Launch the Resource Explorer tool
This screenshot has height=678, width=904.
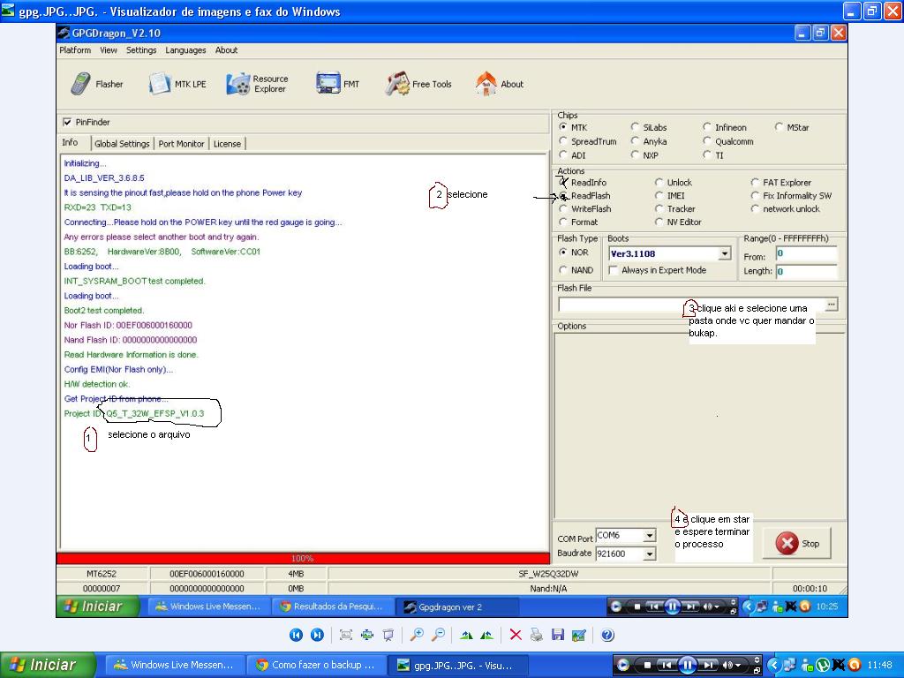tap(257, 84)
